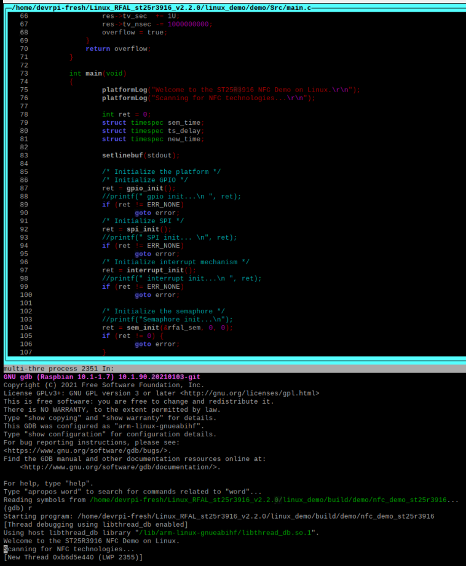Click the cursor at Scanning for NFC line

(6, 549)
